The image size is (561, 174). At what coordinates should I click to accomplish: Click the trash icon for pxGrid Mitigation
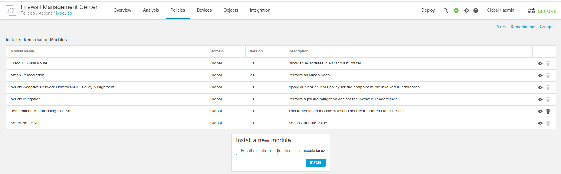(x=548, y=99)
